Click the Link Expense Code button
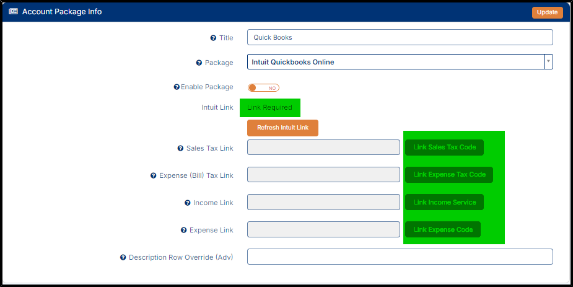This screenshot has width=573, height=287. [x=443, y=229]
